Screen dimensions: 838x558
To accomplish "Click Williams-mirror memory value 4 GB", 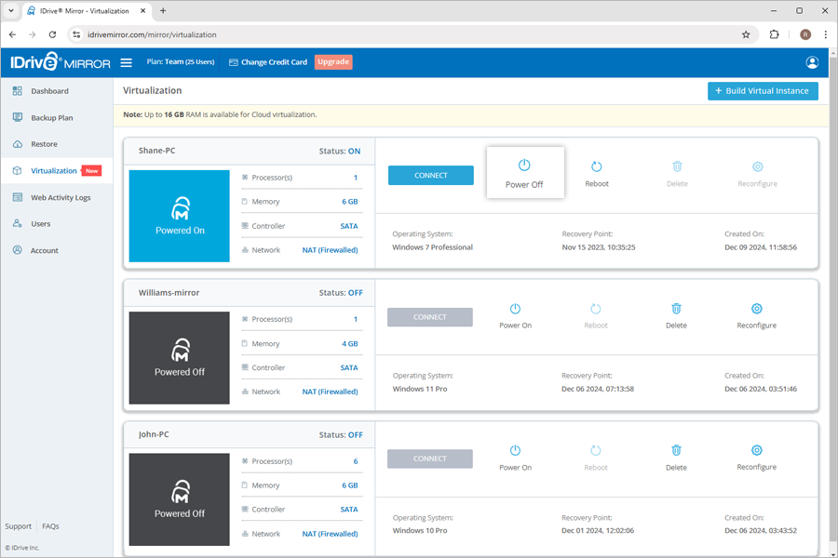I will tap(350, 344).
